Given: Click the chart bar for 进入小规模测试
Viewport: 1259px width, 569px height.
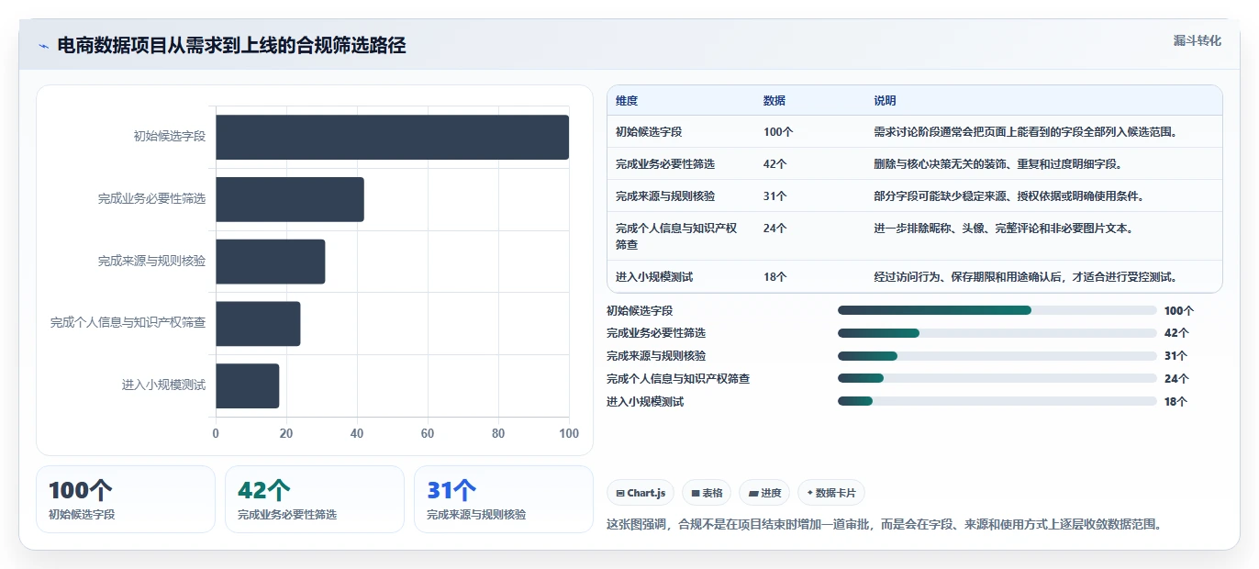Looking at the screenshot, I should (x=248, y=385).
